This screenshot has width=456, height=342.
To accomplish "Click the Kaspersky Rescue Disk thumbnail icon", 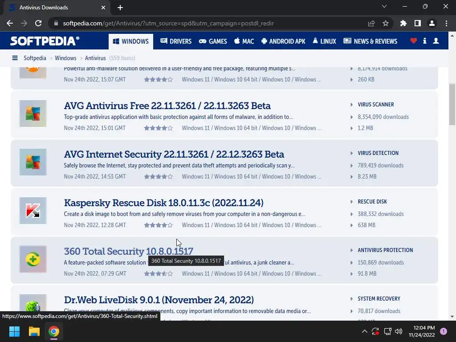I will point(33,211).
